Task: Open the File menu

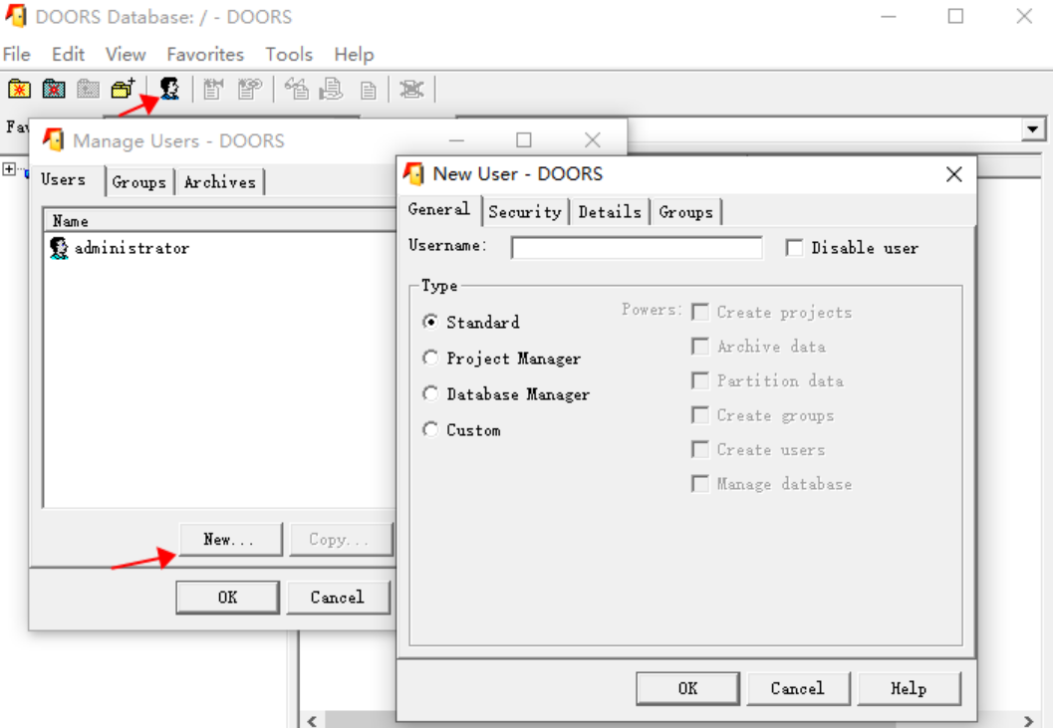Action: click(17, 55)
